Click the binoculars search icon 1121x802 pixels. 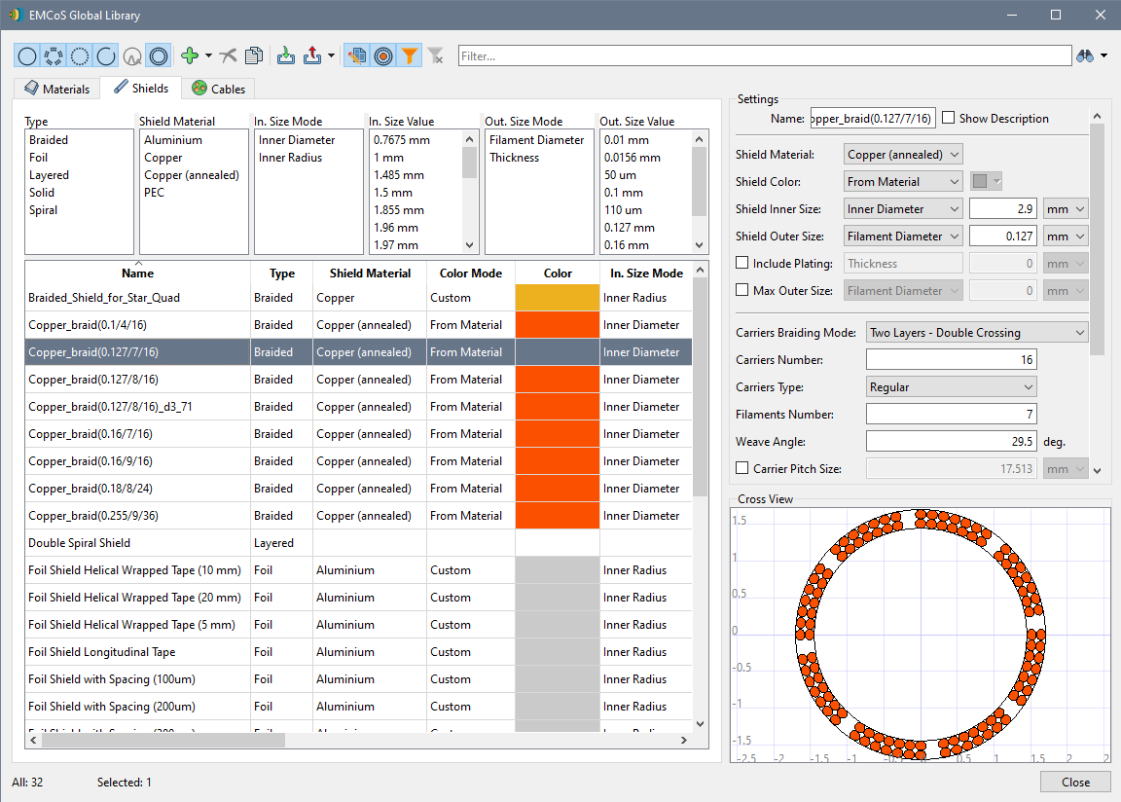[1085, 56]
